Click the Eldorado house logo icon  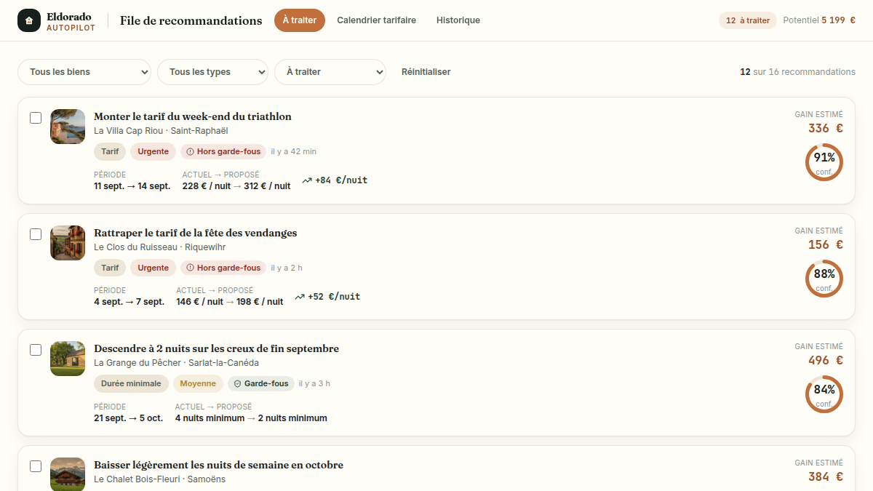[x=29, y=20]
